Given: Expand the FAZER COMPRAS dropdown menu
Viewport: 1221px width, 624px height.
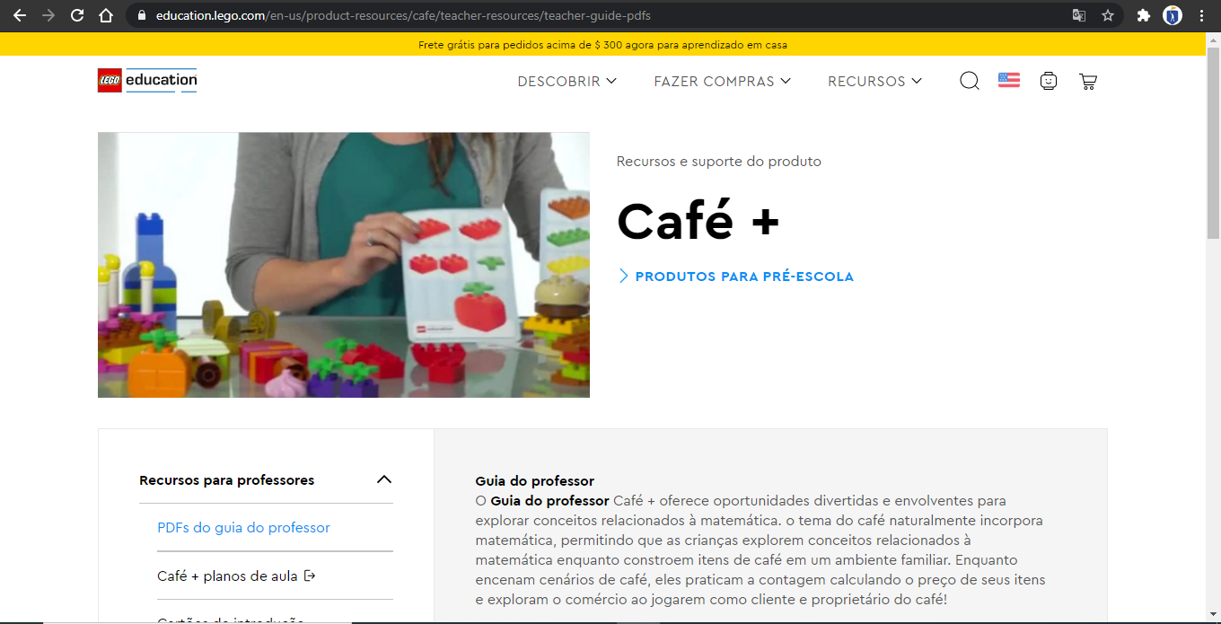Looking at the screenshot, I should [722, 81].
